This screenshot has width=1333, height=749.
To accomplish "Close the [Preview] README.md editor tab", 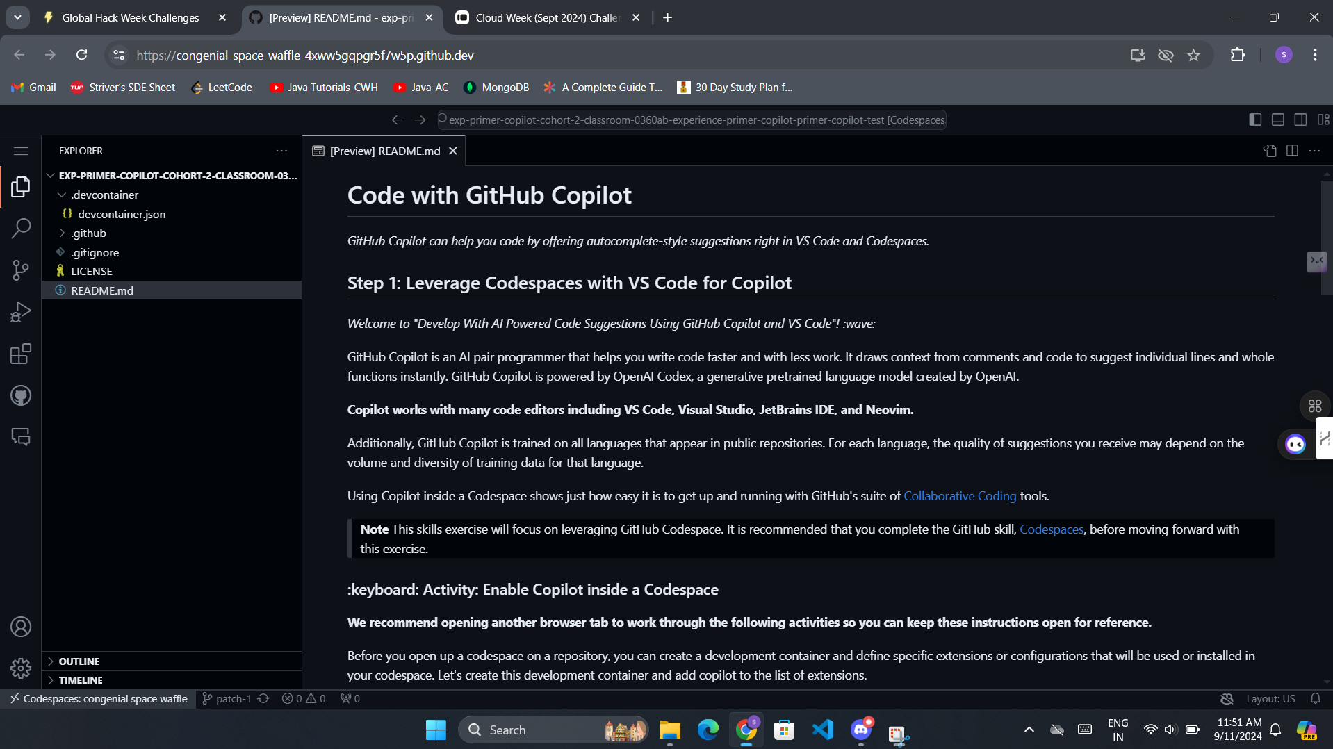I will pos(453,151).
